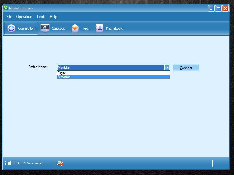Collapse the Profile Name dropdown arrow
Screen dimensions: 234x175
pos(167,68)
